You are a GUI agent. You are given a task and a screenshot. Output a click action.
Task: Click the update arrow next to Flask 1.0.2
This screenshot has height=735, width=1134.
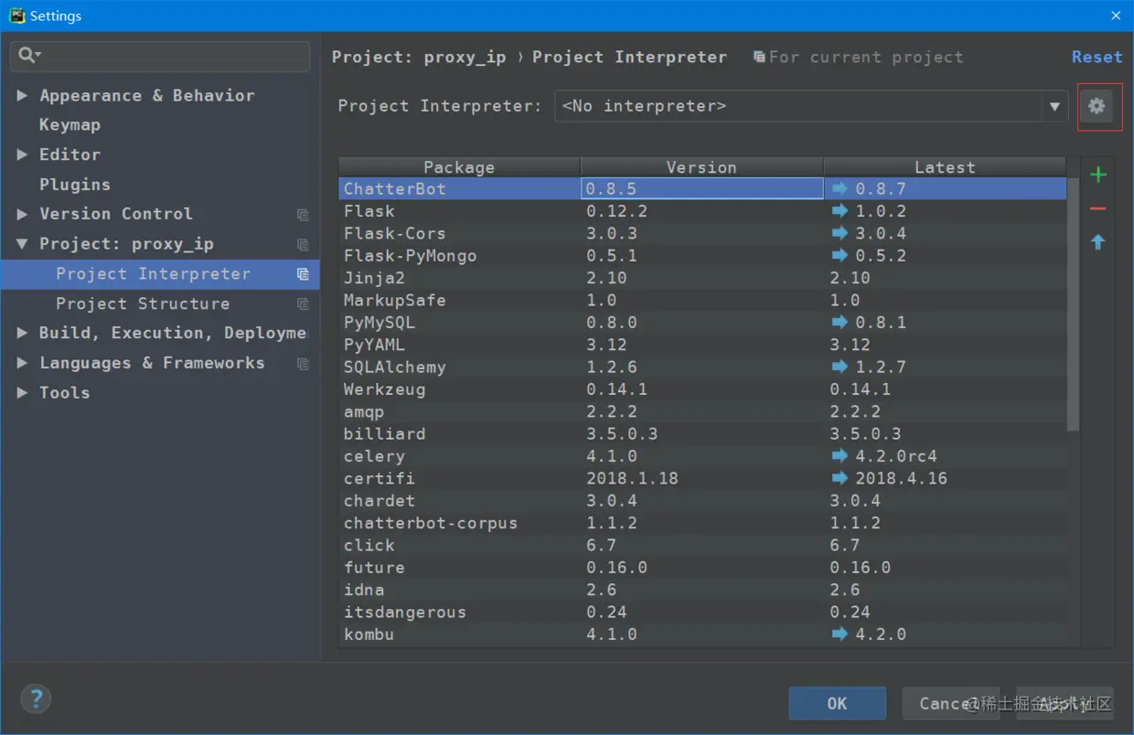coord(840,211)
